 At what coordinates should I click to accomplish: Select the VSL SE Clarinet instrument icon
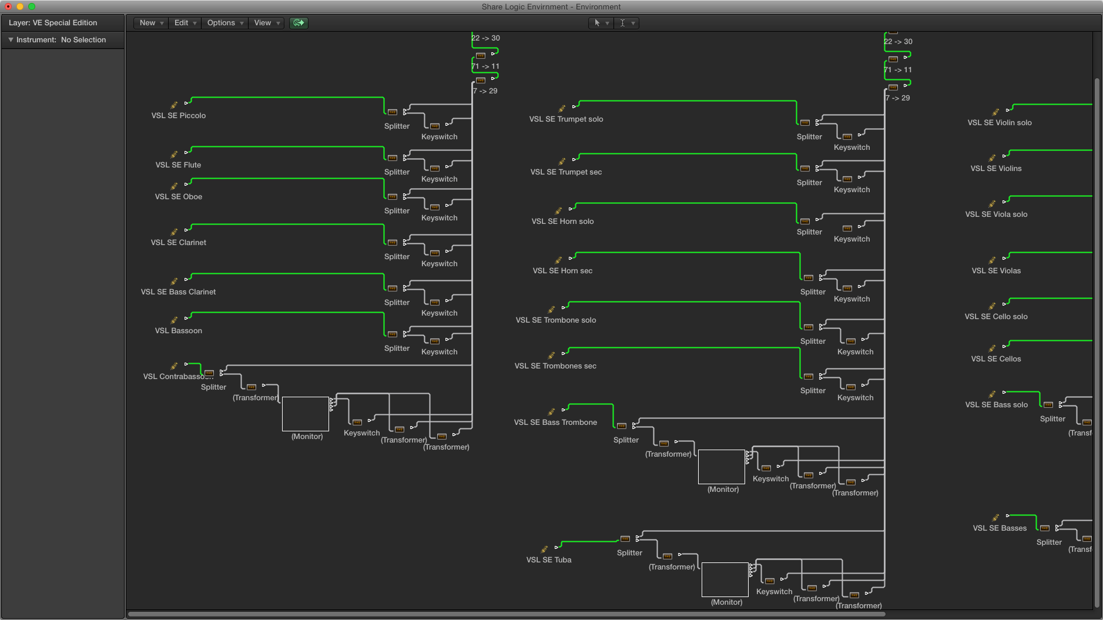(174, 233)
